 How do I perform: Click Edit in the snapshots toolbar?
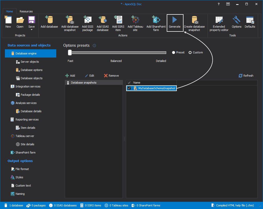(89, 76)
